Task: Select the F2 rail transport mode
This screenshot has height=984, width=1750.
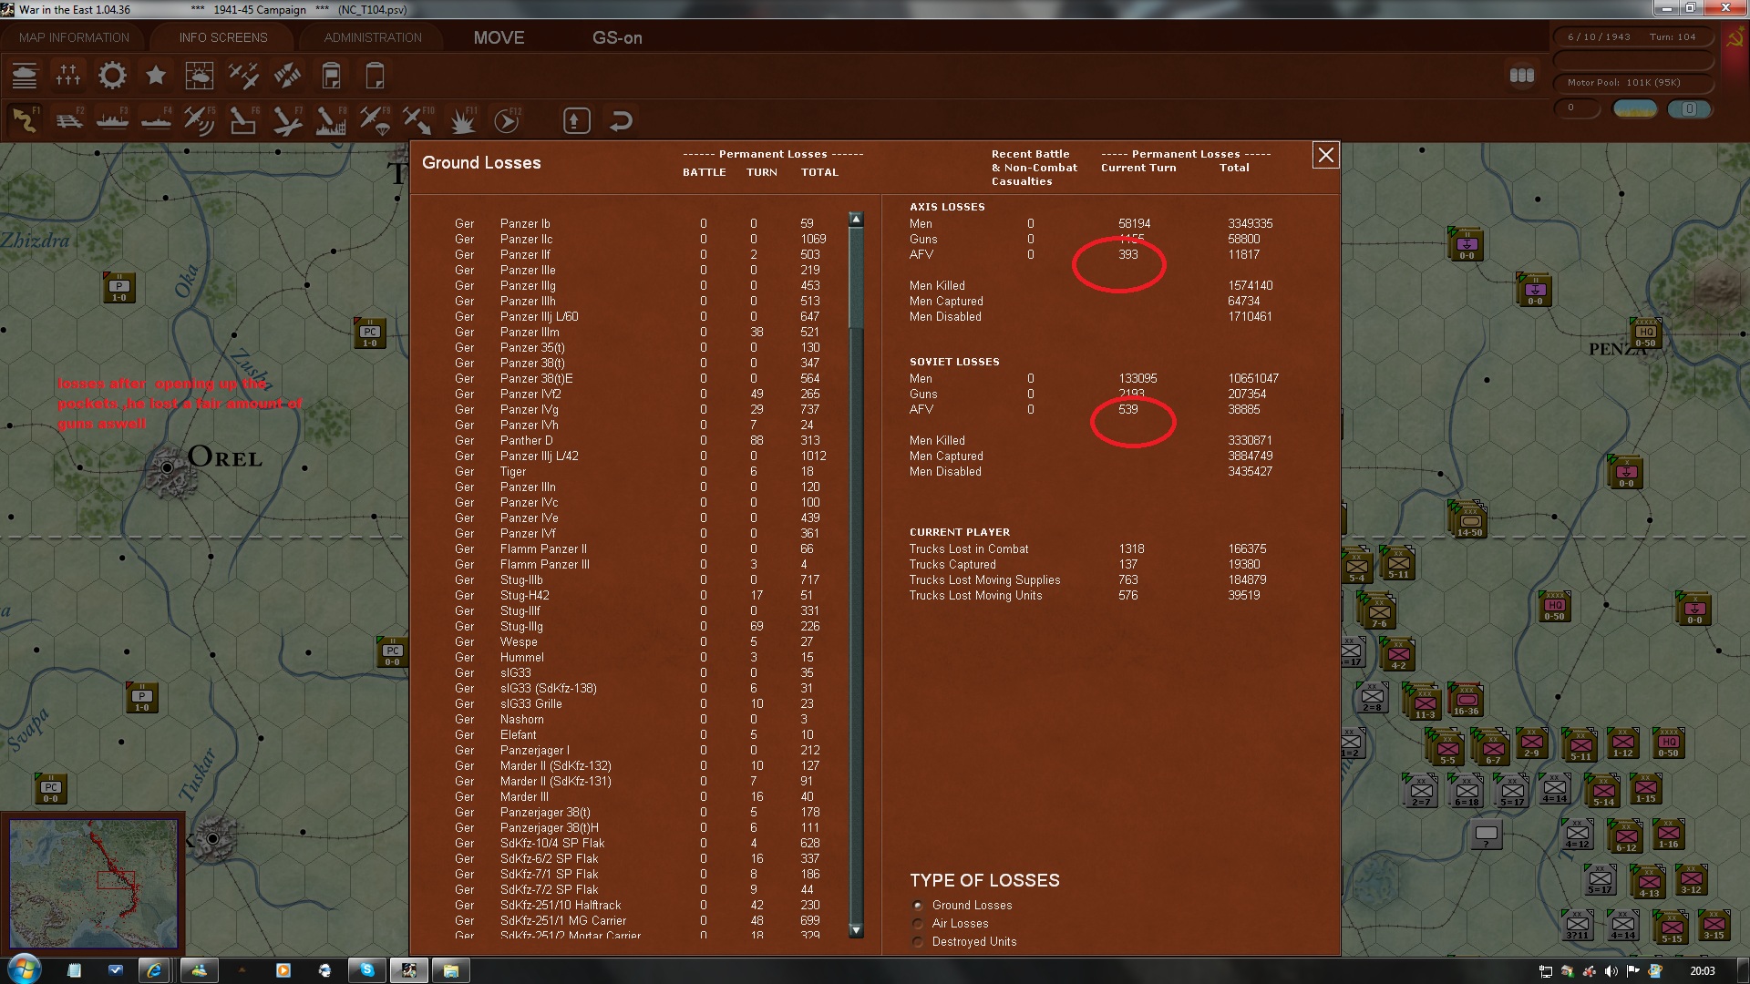Action: [x=68, y=120]
